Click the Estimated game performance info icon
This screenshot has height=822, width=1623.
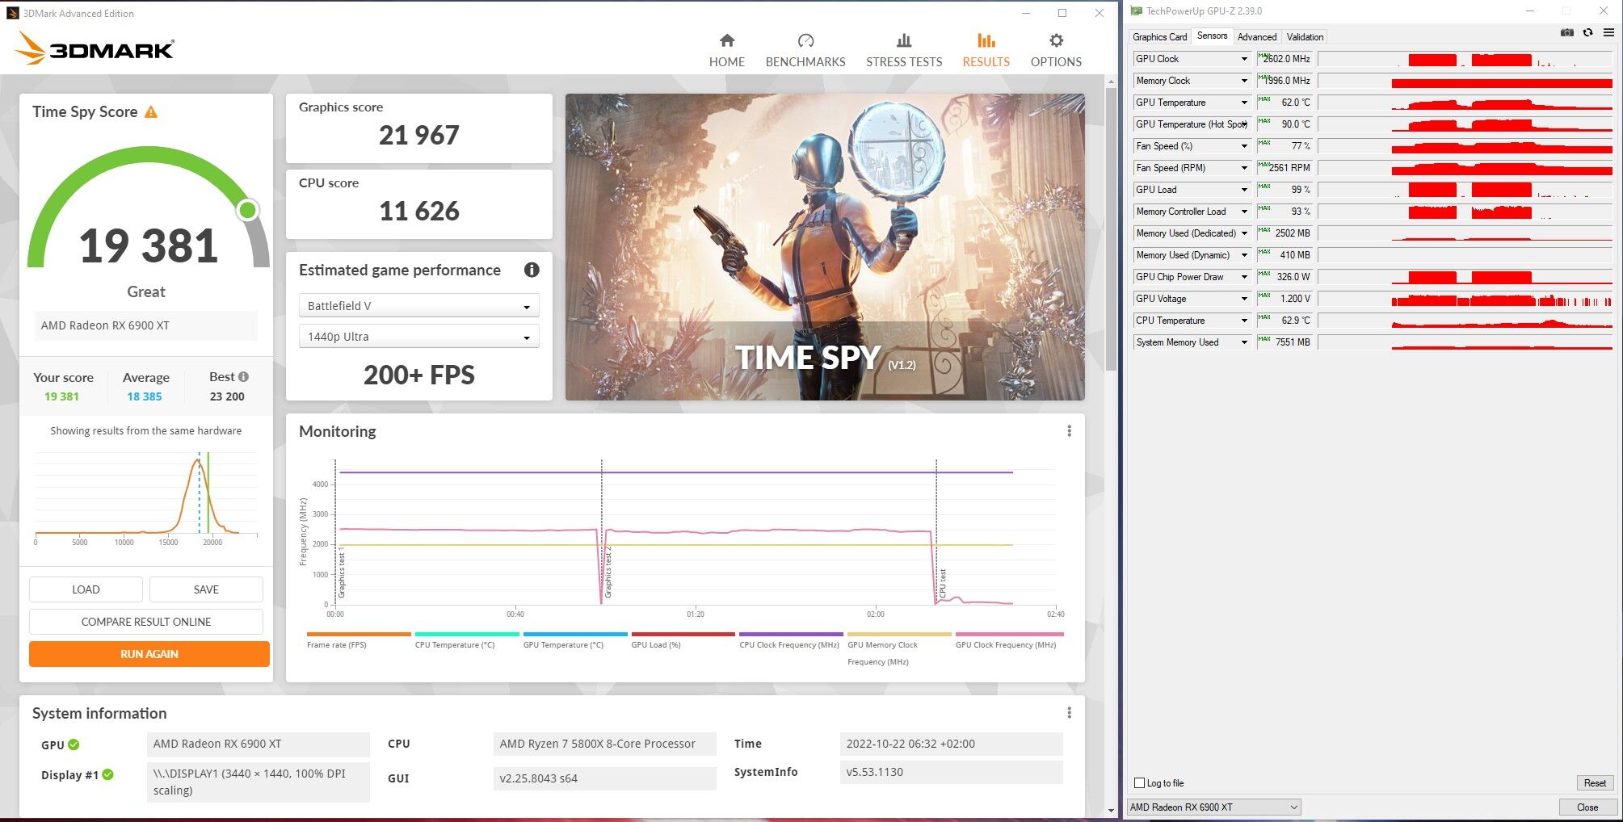pyautogui.click(x=532, y=270)
